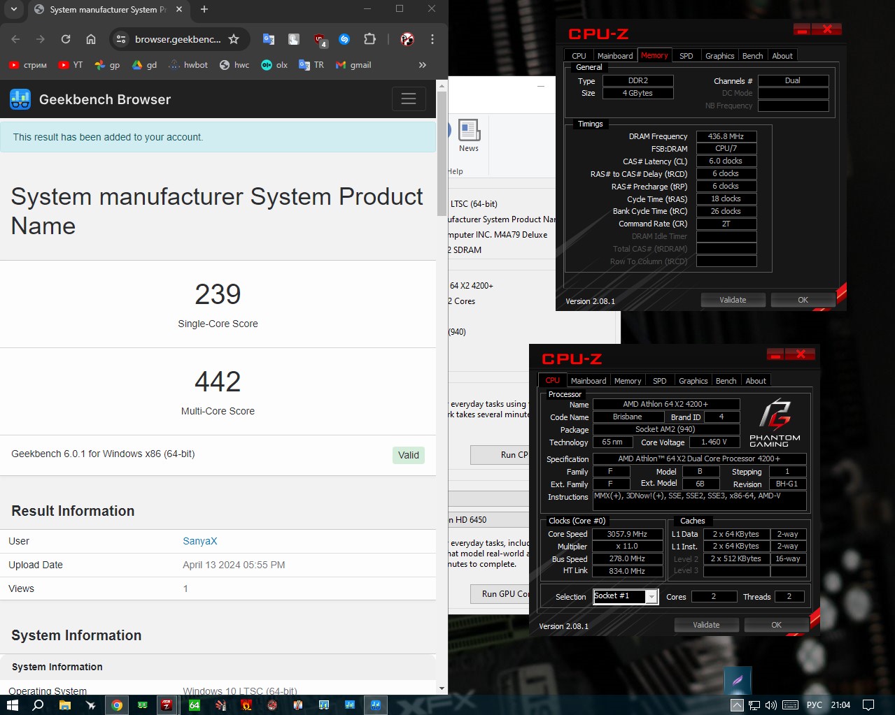Open the gp Google Photos bookmark

pyautogui.click(x=108, y=65)
